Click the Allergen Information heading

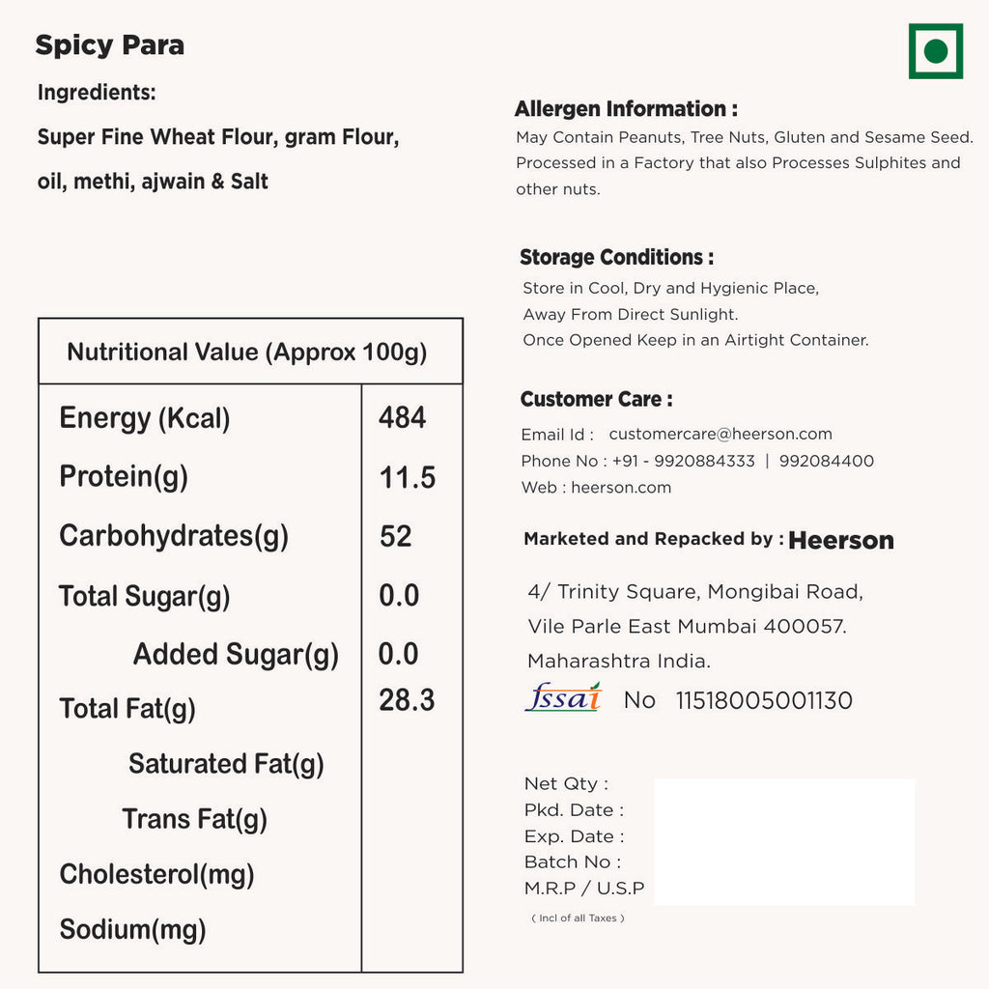click(626, 109)
